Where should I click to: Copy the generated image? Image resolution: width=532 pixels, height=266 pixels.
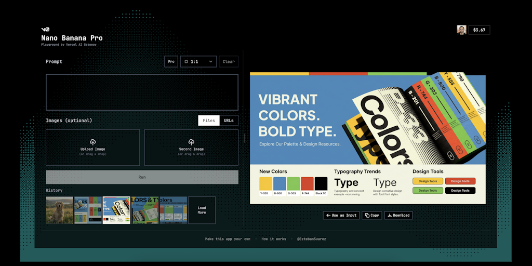click(372, 216)
